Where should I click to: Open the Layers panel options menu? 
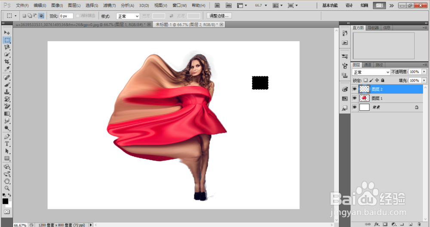click(x=425, y=65)
